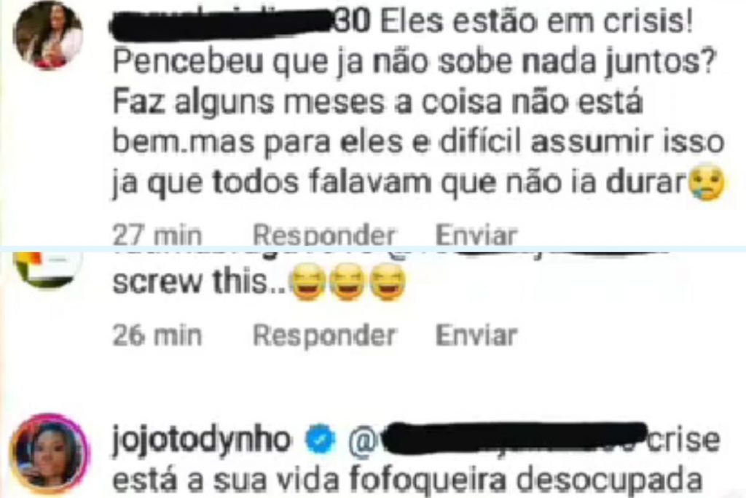Screen dimensions: 746x498
Task: Open the jojotodynho username link
Action: point(201,441)
